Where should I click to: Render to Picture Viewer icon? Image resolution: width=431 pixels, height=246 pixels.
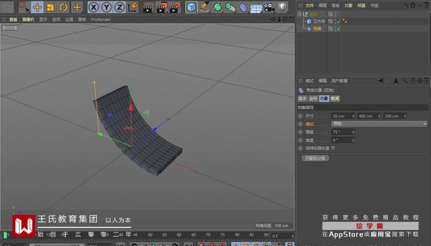tap(162, 7)
